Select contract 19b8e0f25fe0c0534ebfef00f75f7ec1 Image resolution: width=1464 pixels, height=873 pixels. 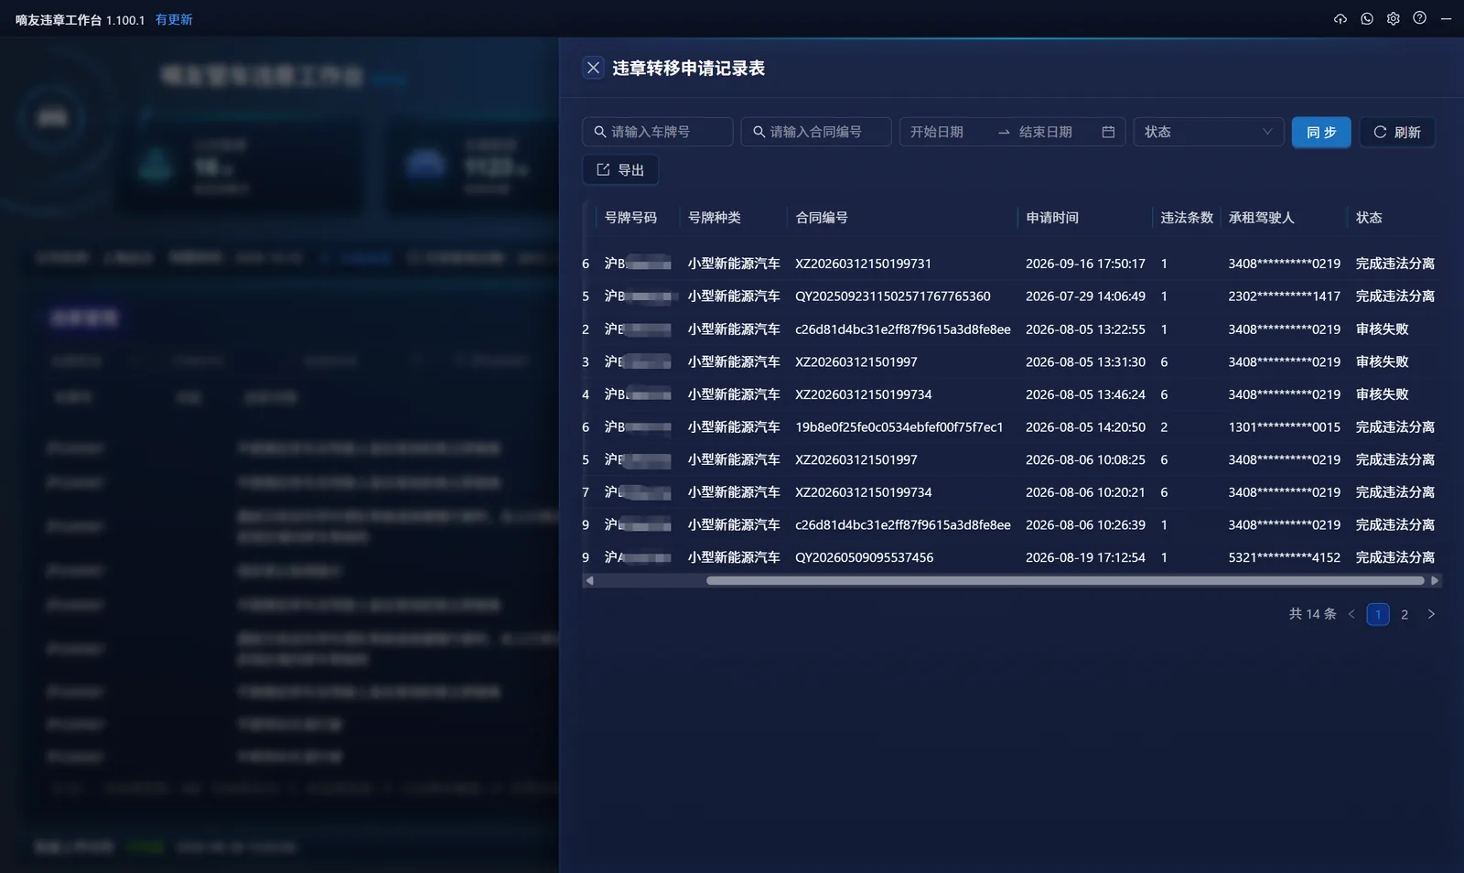point(899,427)
